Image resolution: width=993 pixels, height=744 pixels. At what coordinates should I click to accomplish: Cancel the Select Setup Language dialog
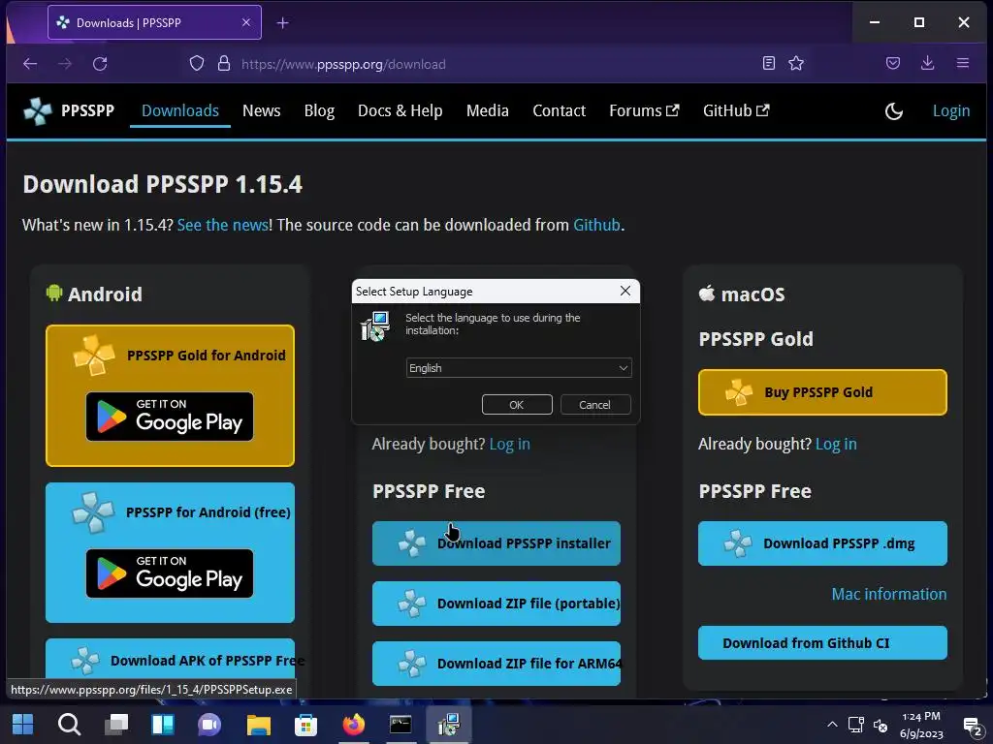[x=595, y=405]
